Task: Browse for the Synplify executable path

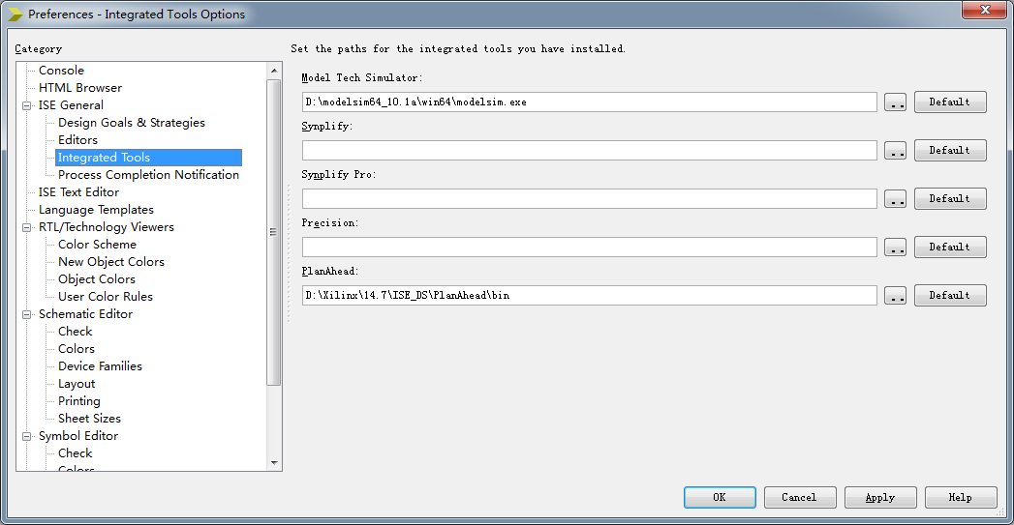Action: 895,151
